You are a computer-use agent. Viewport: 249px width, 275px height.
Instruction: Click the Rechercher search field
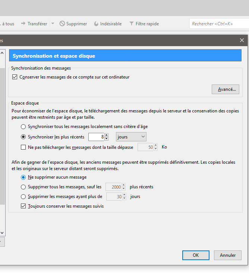click(219, 23)
